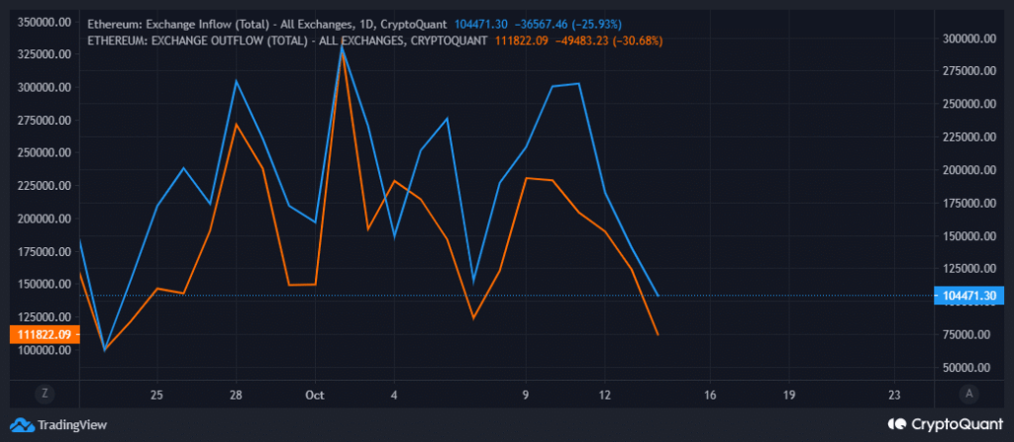Click the Oct label on the time axis
The height and width of the screenshot is (442, 1014).
click(x=315, y=395)
